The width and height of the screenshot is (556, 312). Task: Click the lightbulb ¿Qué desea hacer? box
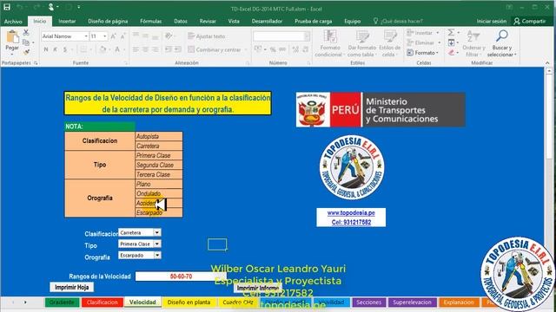(398, 21)
